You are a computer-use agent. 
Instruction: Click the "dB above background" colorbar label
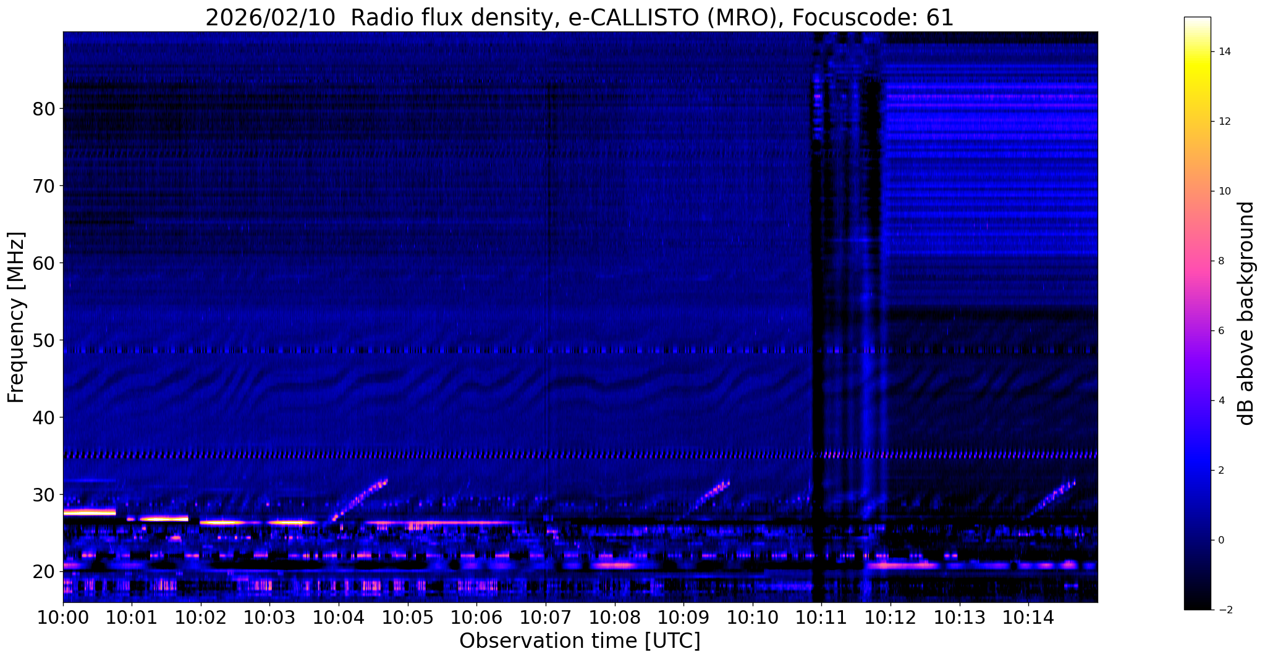click(x=1246, y=313)
